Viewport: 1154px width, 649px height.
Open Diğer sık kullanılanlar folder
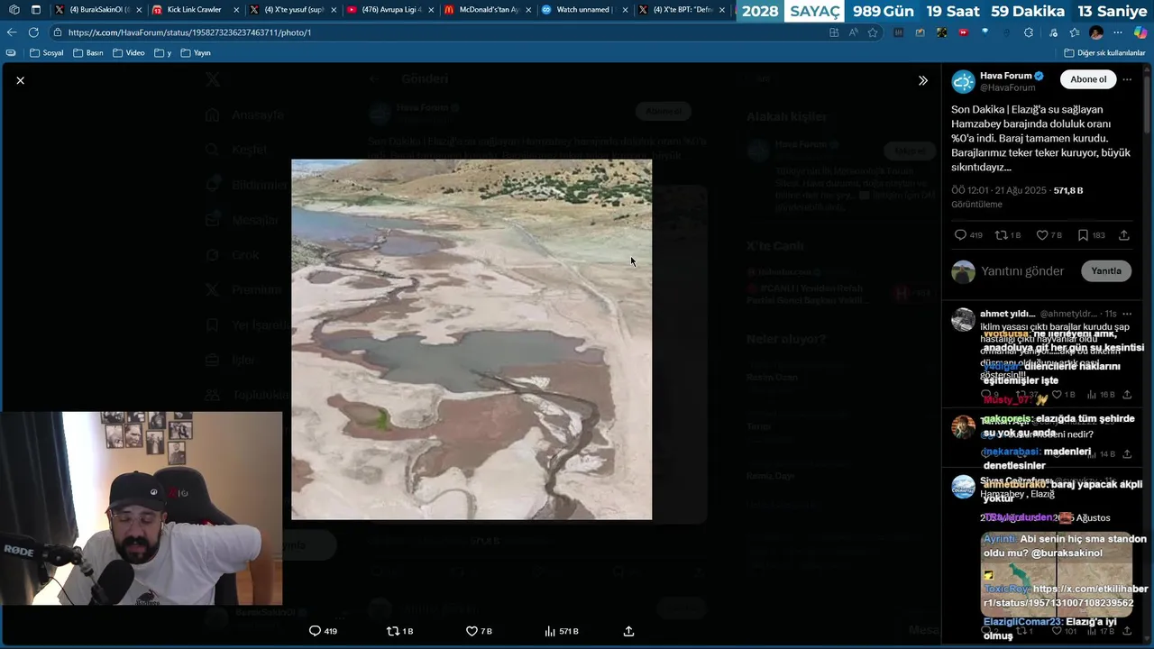point(1104,53)
